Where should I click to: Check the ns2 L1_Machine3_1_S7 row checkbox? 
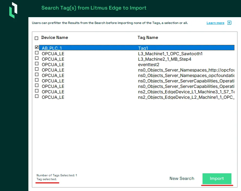click(x=37, y=91)
